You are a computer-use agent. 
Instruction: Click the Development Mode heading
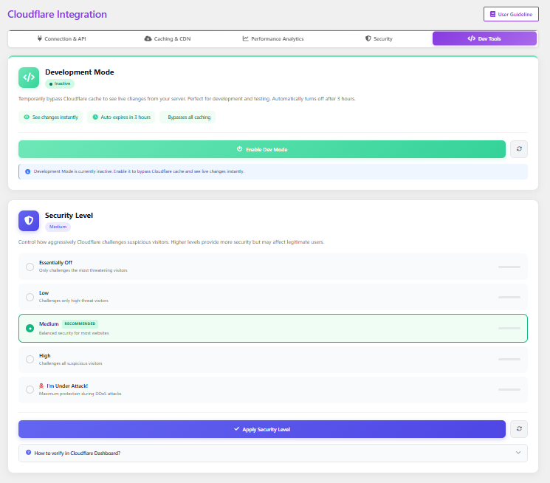click(x=80, y=72)
